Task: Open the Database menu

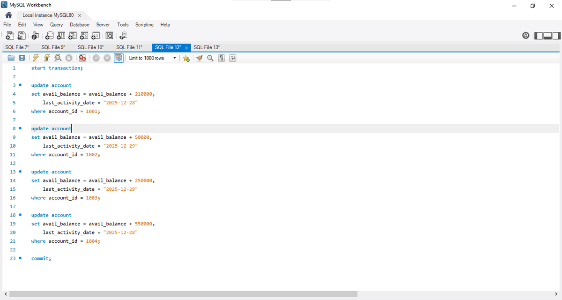Action: (x=80, y=24)
